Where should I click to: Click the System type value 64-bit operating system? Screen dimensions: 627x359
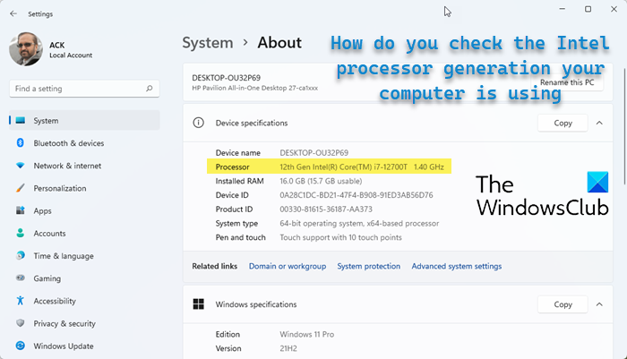(359, 224)
